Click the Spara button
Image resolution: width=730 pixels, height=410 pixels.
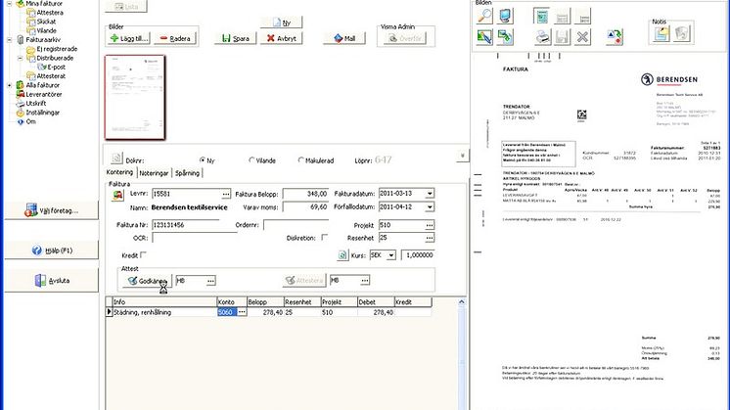tap(236, 38)
